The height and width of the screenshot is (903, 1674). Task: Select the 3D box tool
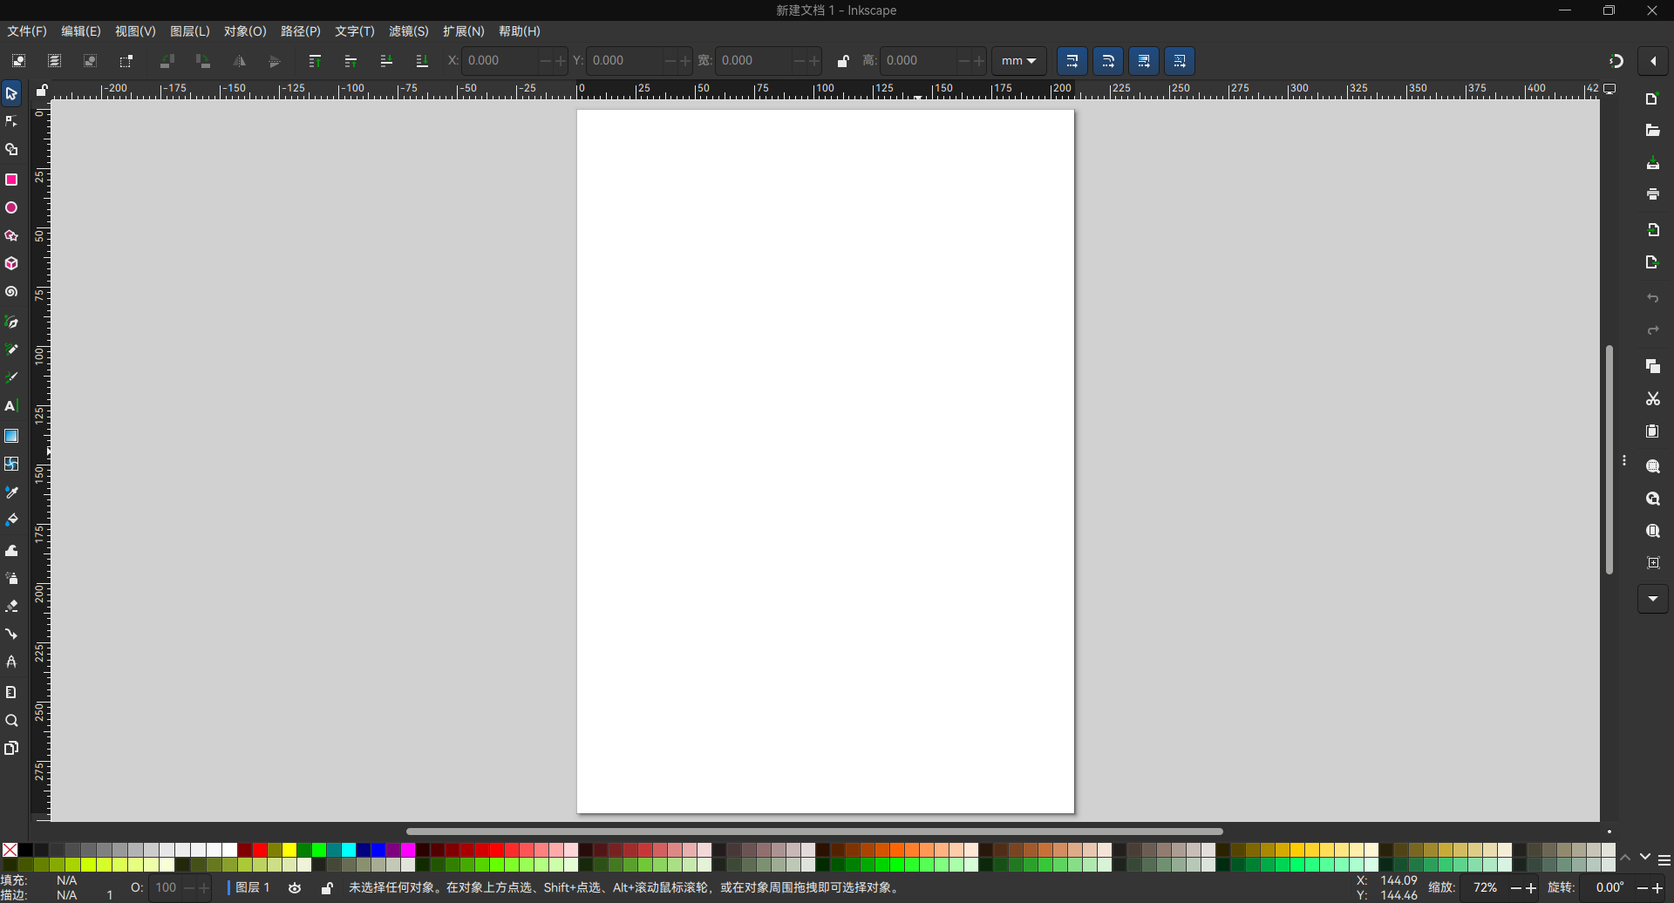click(x=11, y=264)
